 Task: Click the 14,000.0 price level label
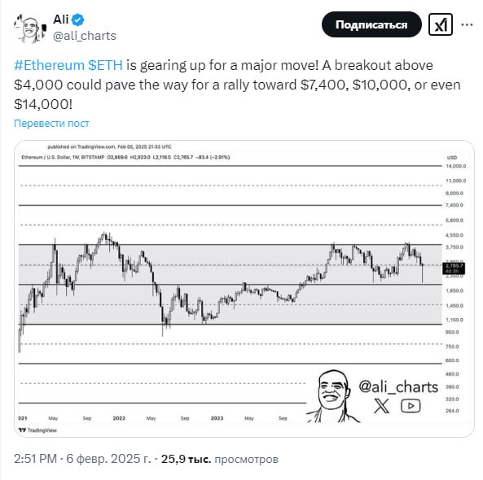click(456, 166)
